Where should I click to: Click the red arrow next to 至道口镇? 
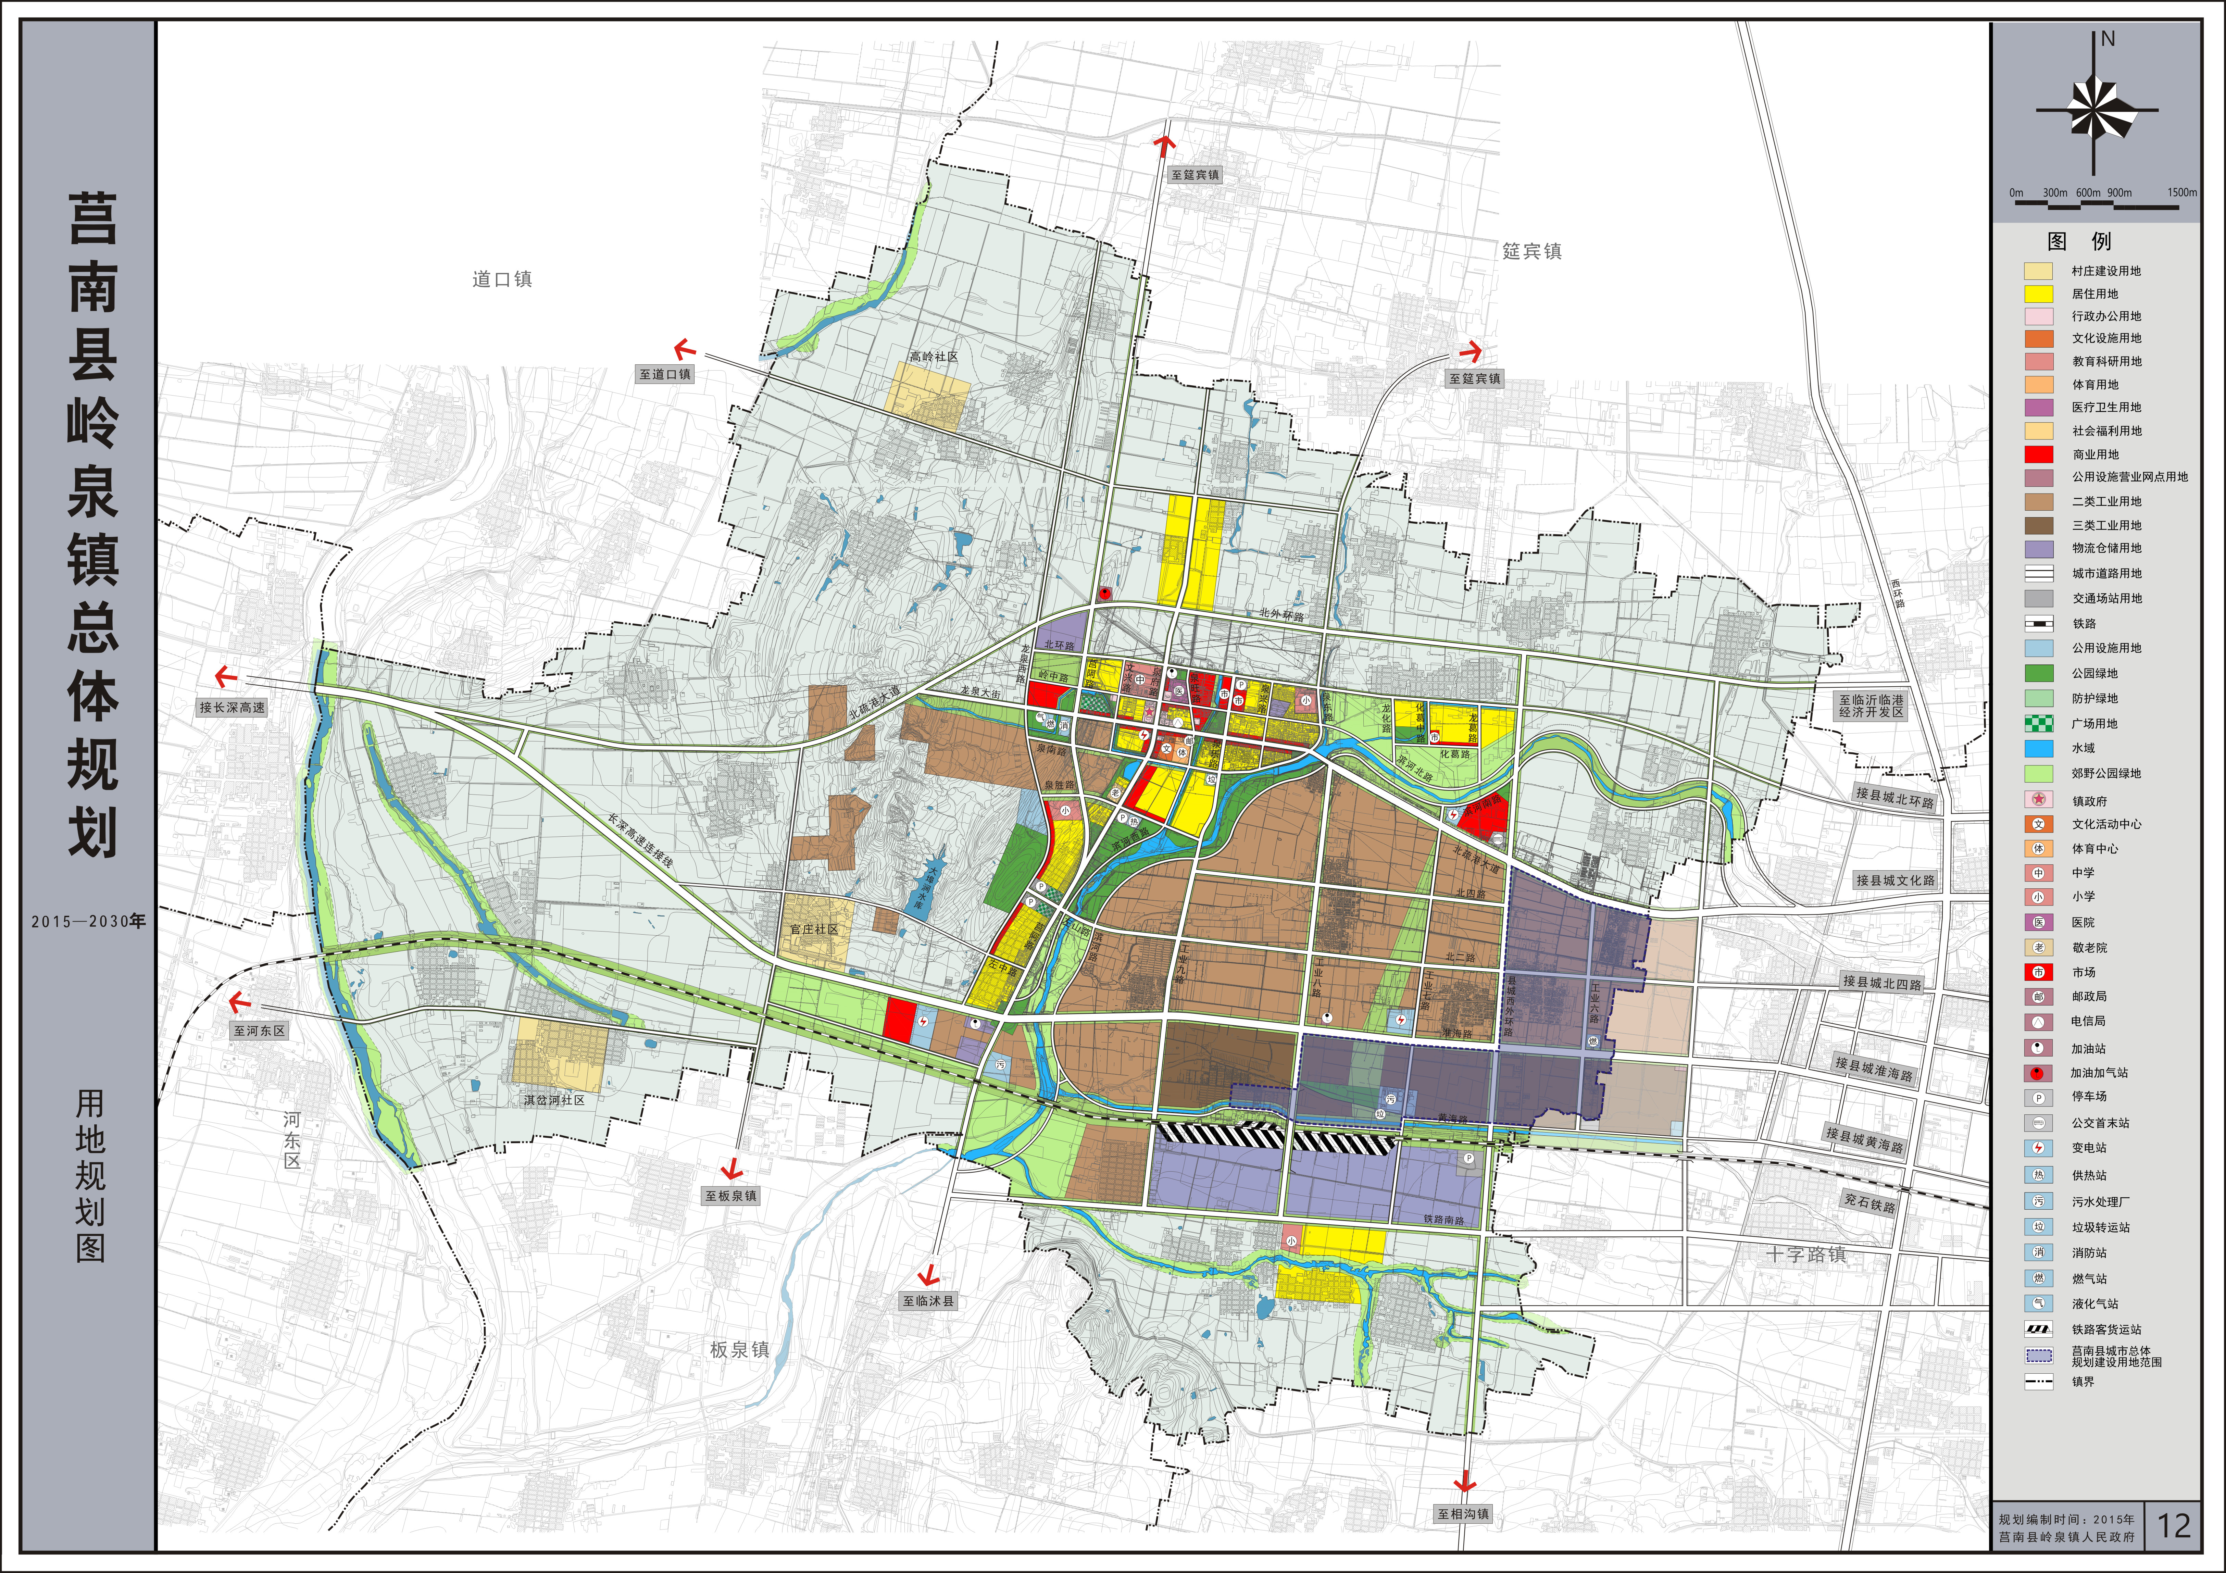[x=686, y=348]
